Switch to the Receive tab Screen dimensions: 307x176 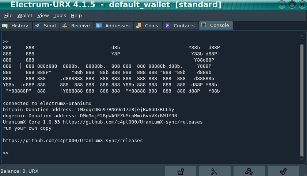(x=77, y=26)
